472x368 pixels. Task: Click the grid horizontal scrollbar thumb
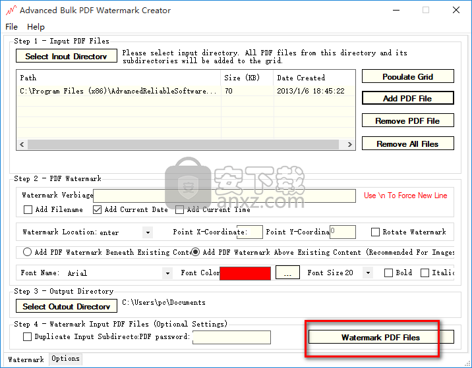pyautogui.click(x=183, y=144)
